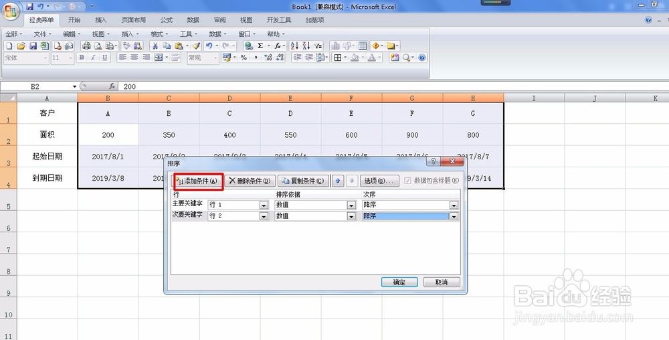This screenshot has height=340, width=669.
Task: Click the Bold B formatting icon
Action: pyautogui.click(x=82, y=58)
